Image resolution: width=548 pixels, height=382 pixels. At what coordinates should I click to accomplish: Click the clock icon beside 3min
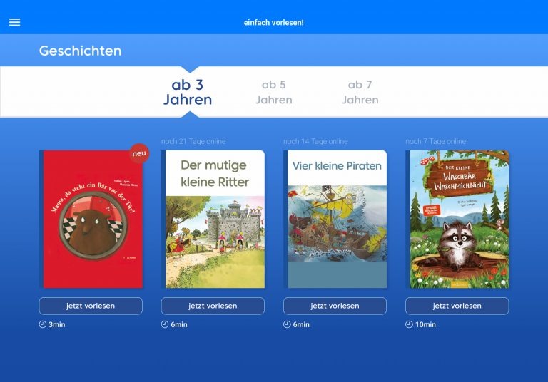coord(43,324)
